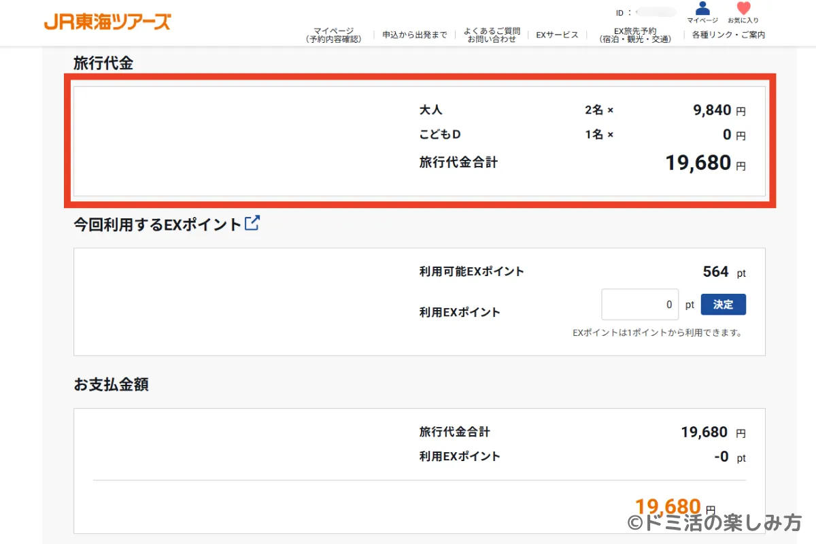Open 各種リンク・ご案内 menu item
The image size is (816, 544).
click(x=728, y=35)
